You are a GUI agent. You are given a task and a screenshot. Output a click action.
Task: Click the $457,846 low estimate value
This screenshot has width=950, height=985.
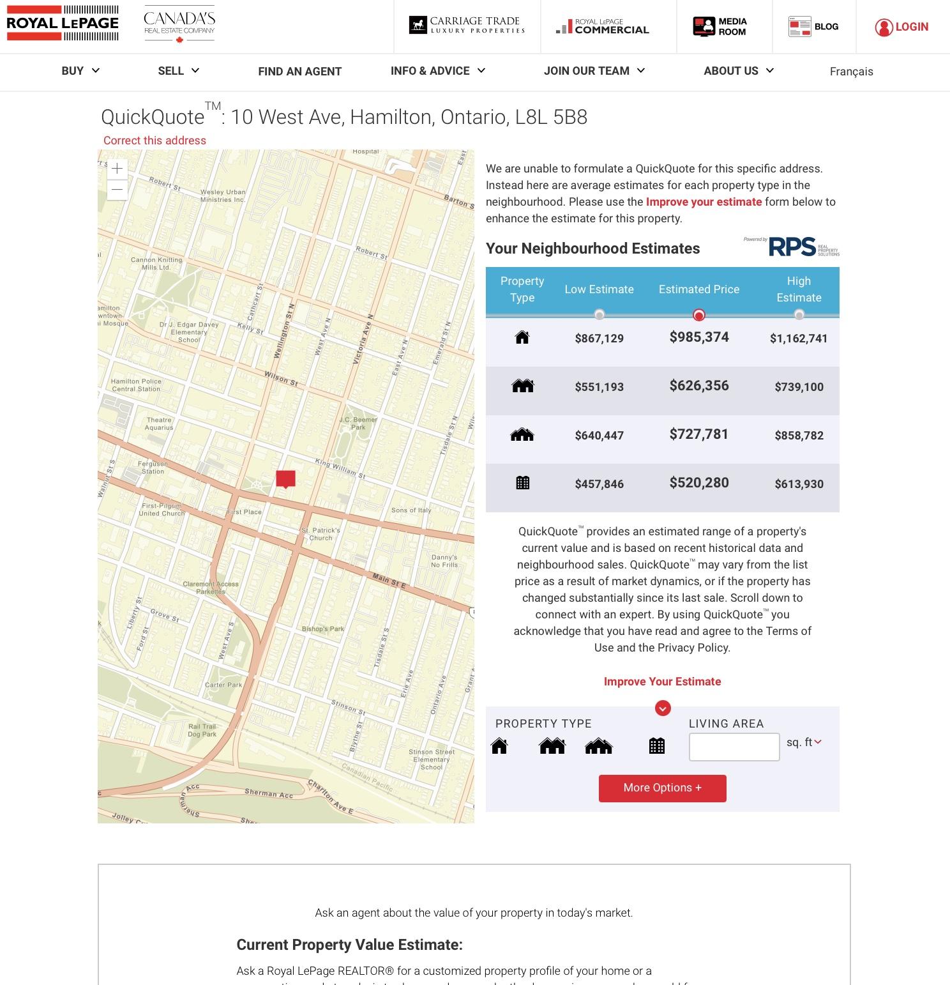[x=599, y=484]
